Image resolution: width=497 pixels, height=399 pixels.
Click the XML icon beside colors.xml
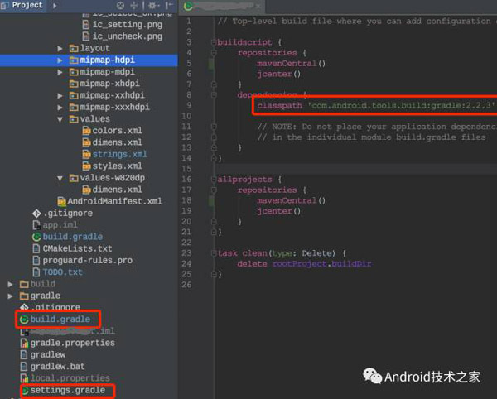click(x=86, y=131)
